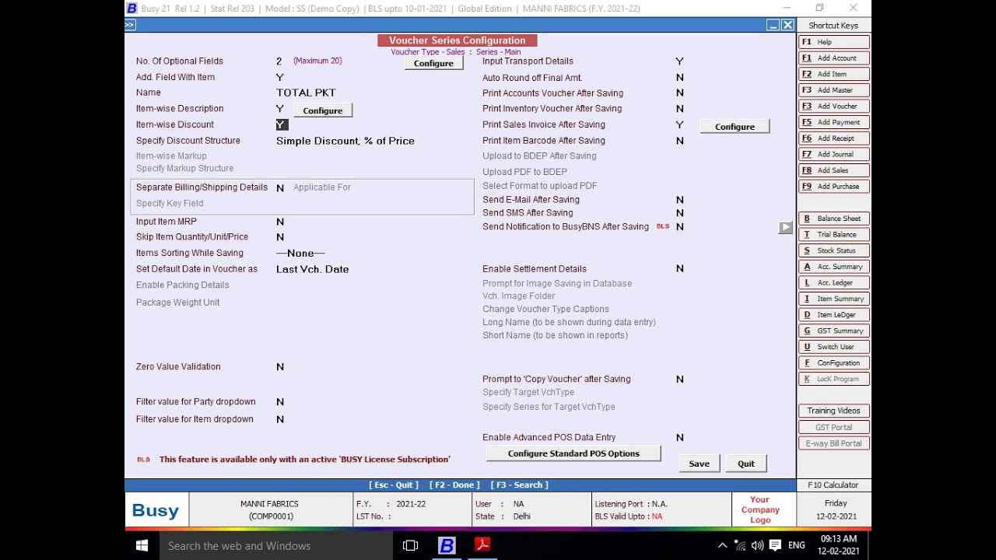
Task: Edit the Name field TOTAL PKT
Action: 306,93
